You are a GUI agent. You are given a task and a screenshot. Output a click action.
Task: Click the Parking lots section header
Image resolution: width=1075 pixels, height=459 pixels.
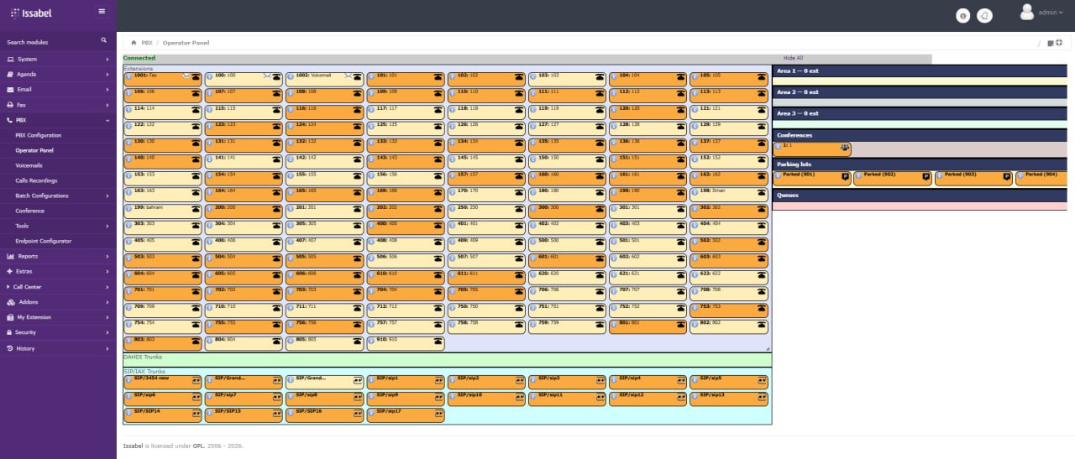920,164
